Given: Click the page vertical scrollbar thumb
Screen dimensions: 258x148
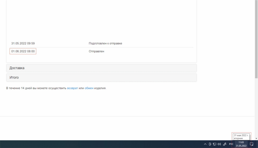Looking at the screenshot, I should pyautogui.click(x=256, y=39).
